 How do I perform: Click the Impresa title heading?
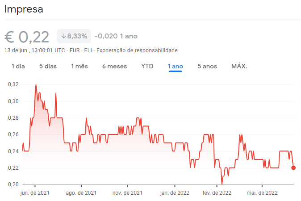(24, 9)
